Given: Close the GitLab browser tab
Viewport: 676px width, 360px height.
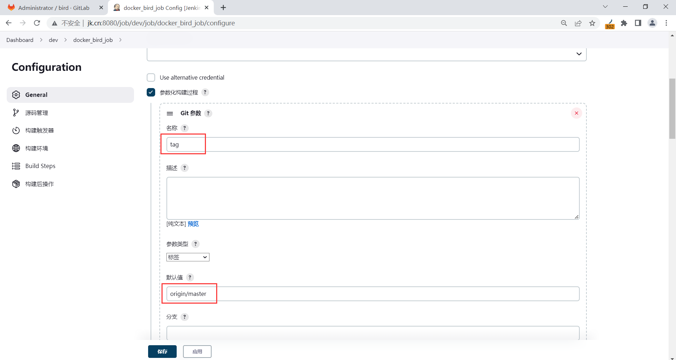Looking at the screenshot, I should coord(101,8).
